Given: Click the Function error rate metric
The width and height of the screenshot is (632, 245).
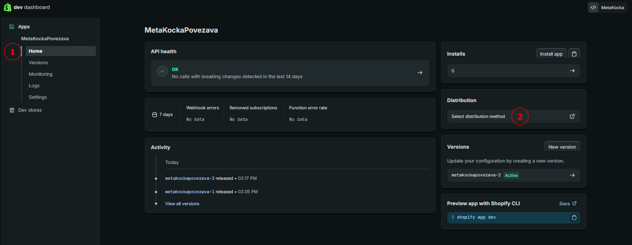Looking at the screenshot, I should [x=308, y=108].
